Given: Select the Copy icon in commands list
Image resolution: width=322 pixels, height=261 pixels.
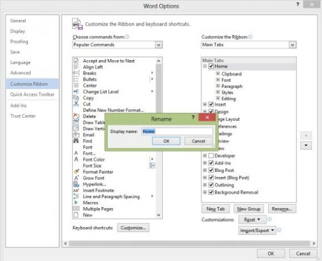Looking at the screenshot, I should (76, 98).
